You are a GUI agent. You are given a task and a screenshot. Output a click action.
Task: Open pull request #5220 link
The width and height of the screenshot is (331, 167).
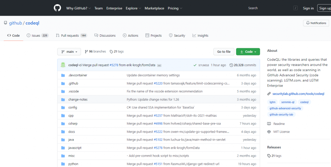tap(158, 83)
